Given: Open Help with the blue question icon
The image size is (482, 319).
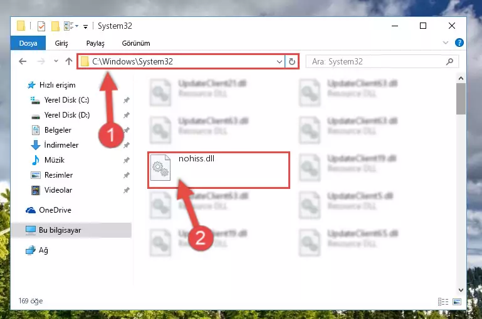Looking at the screenshot, I should point(459,43).
